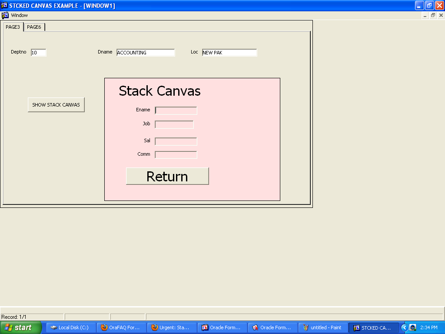
Task: Open the Window menu
Action: point(19,15)
